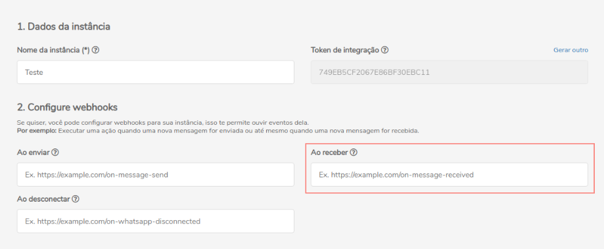Image resolution: width=604 pixels, height=249 pixels.
Task: Open help tooltip for Token de integração
Action: [384, 50]
